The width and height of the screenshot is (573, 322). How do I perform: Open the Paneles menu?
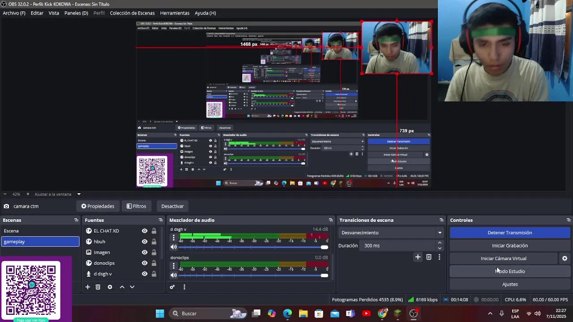pyautogui.click(x=76, y=13)
